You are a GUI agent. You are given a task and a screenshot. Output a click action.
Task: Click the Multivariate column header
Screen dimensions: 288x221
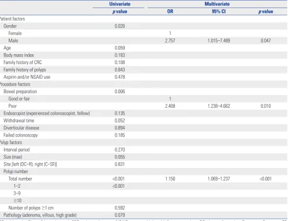(217, 4)
